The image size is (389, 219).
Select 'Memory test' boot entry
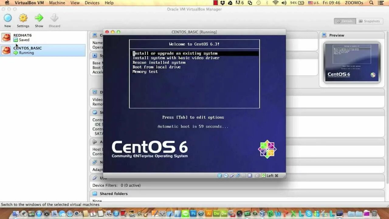145,71
